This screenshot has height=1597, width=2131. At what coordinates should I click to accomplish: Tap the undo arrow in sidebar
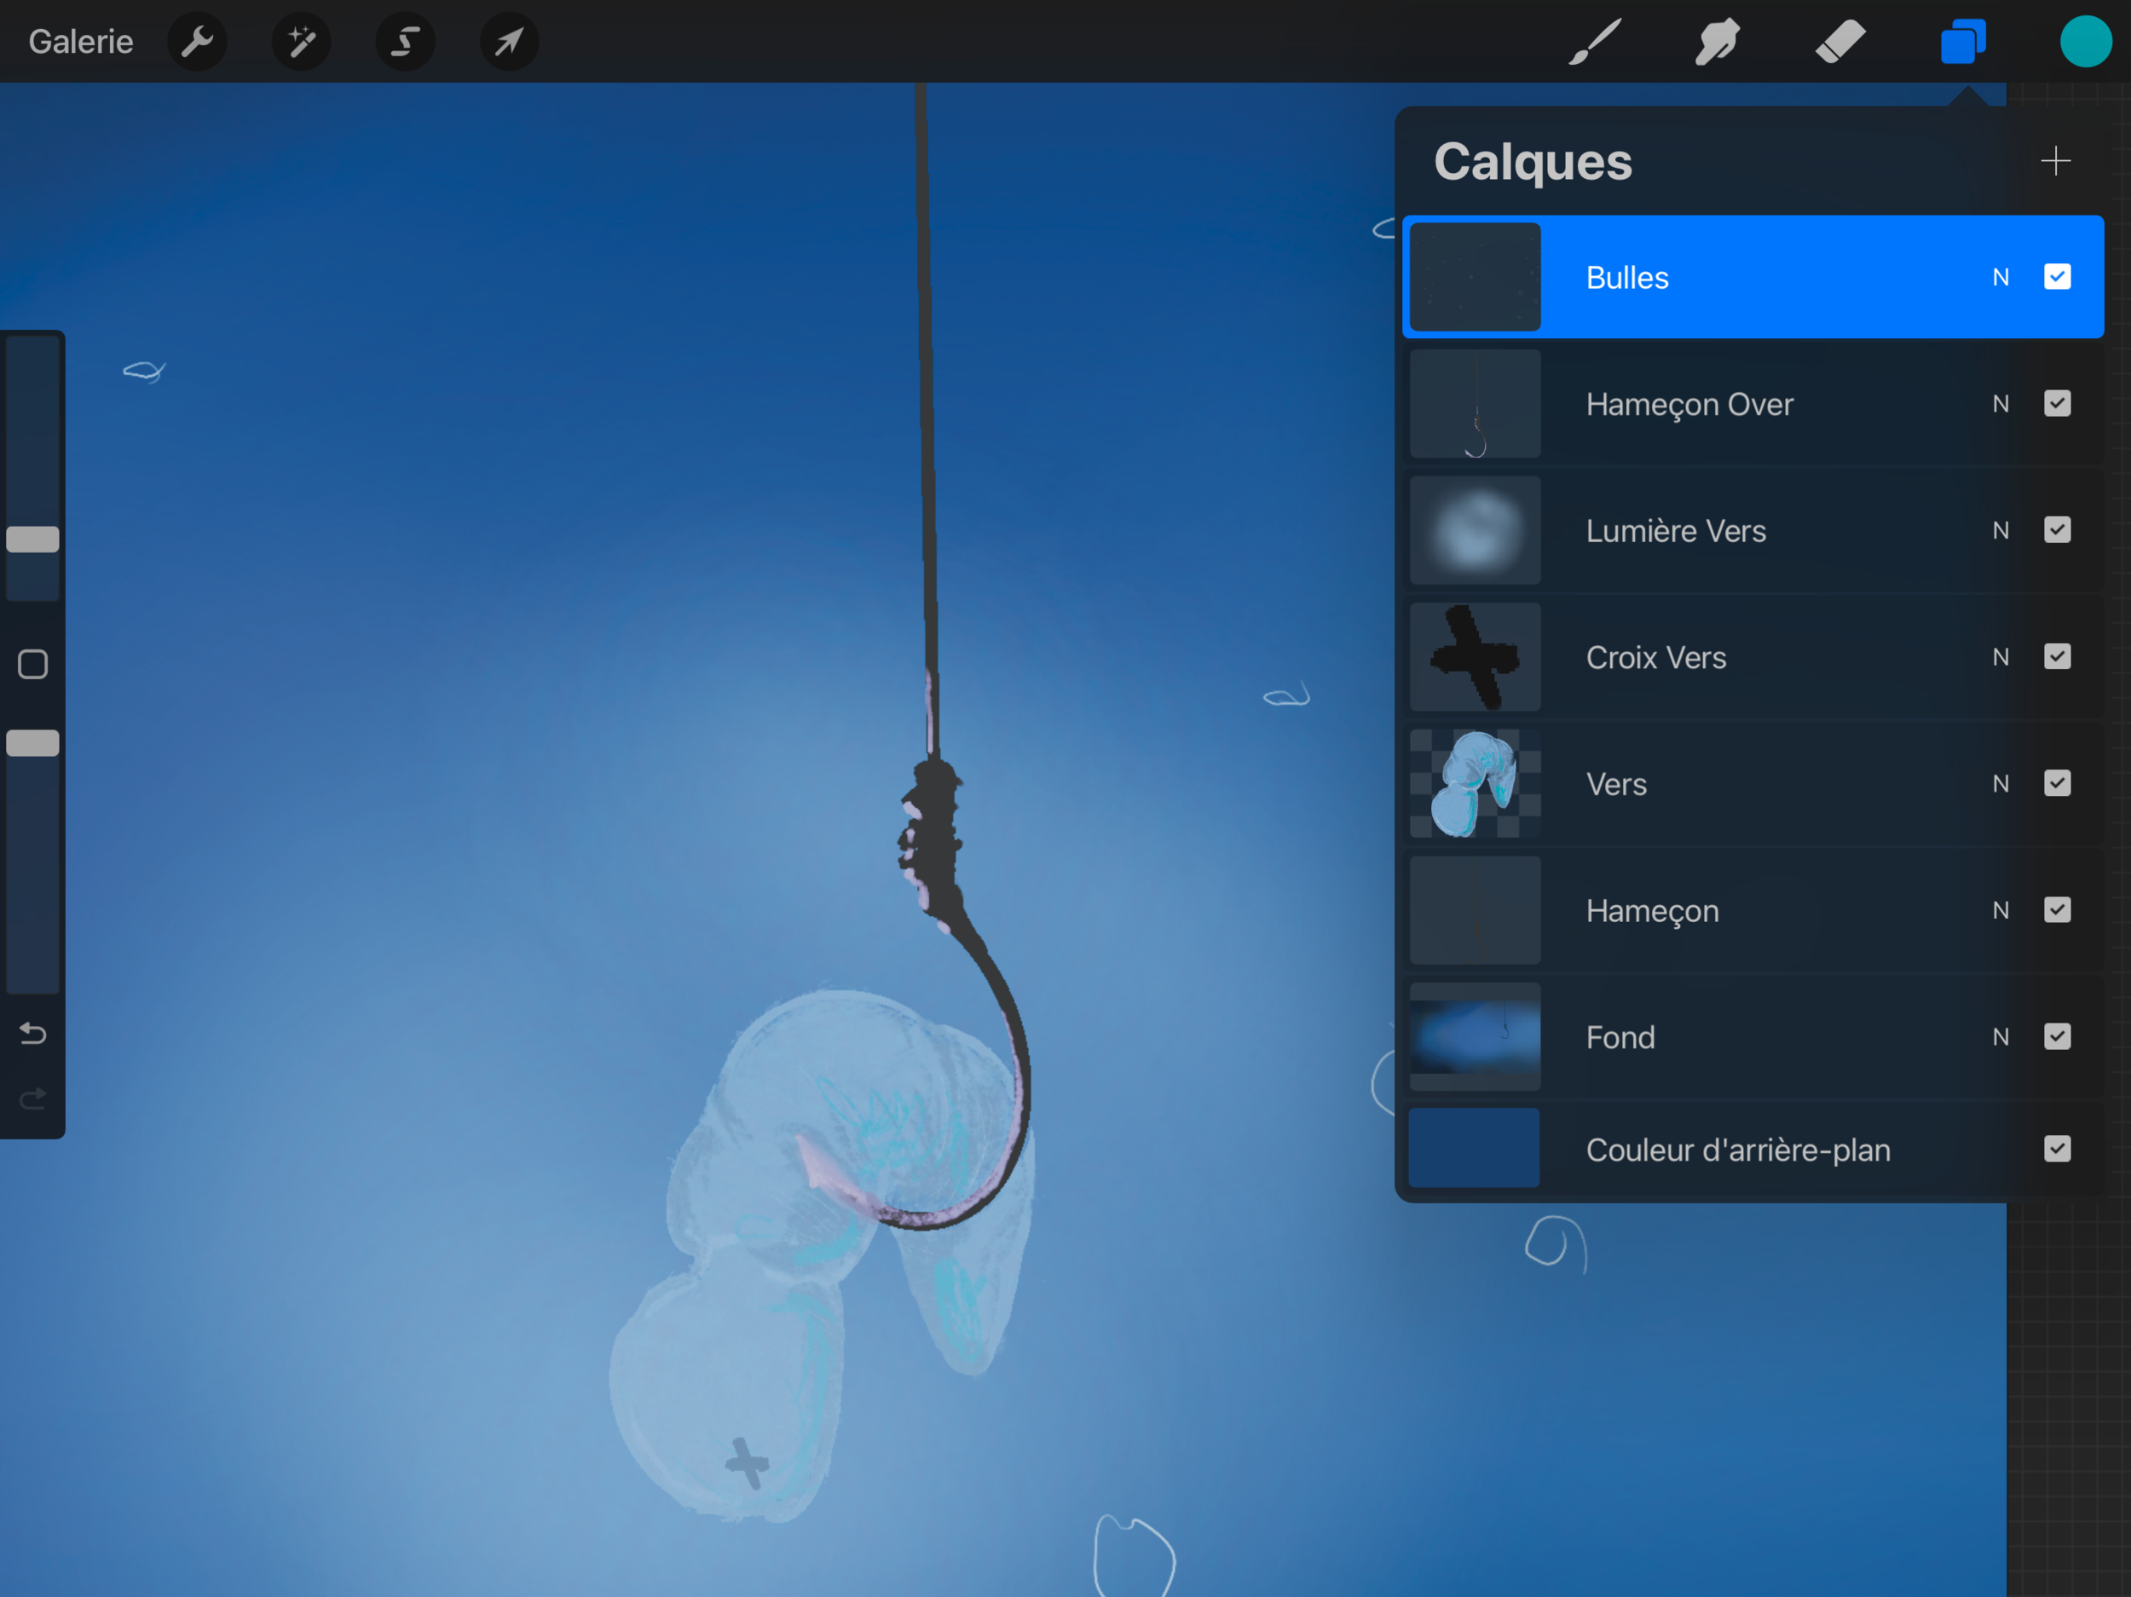tap(32, 1034)
